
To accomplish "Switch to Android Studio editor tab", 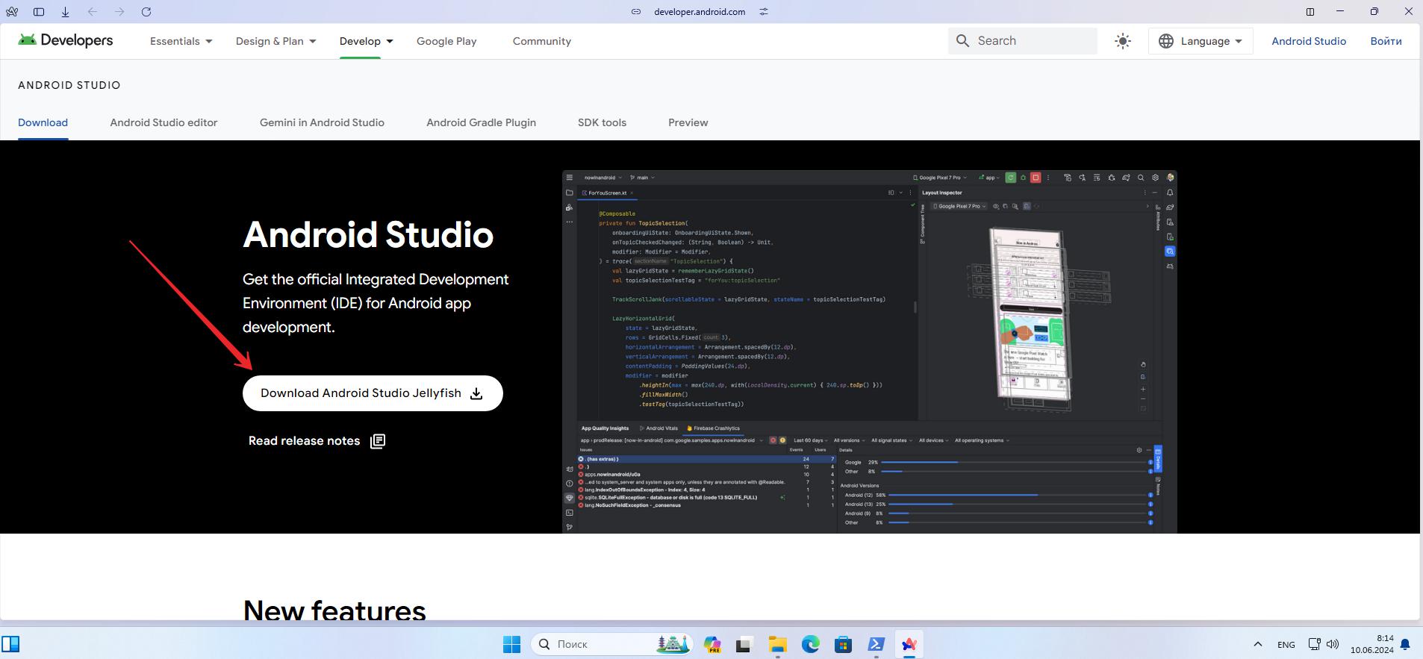I will [164, 122].
